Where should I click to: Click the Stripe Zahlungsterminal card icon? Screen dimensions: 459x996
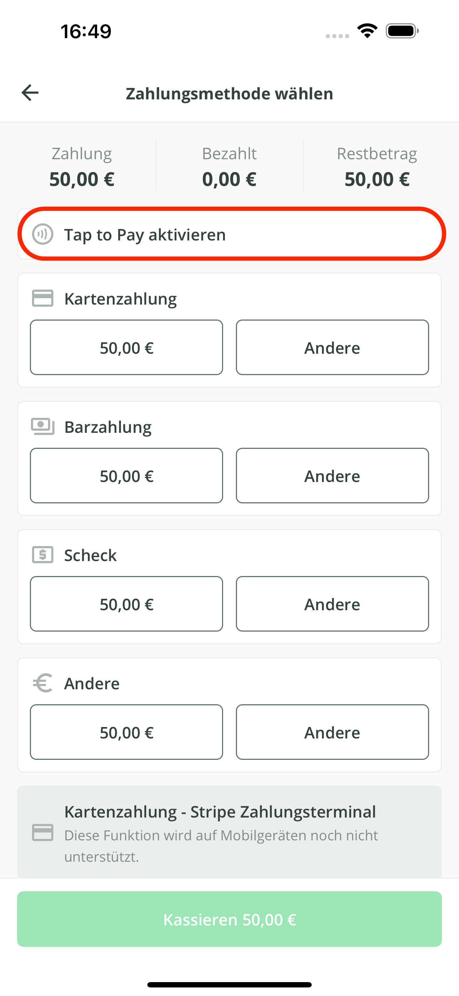(x=42, y=832)
